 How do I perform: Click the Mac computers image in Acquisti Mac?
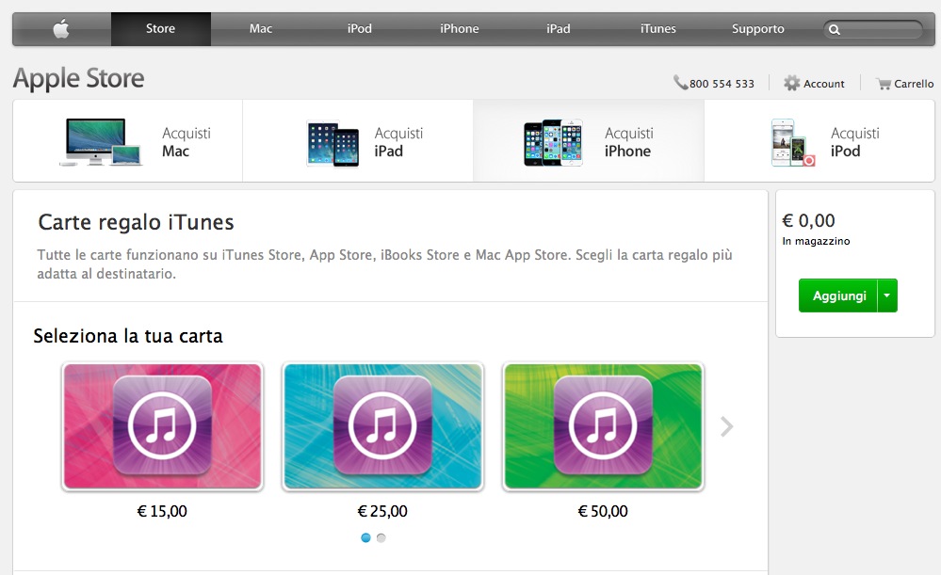click(100, 141)
